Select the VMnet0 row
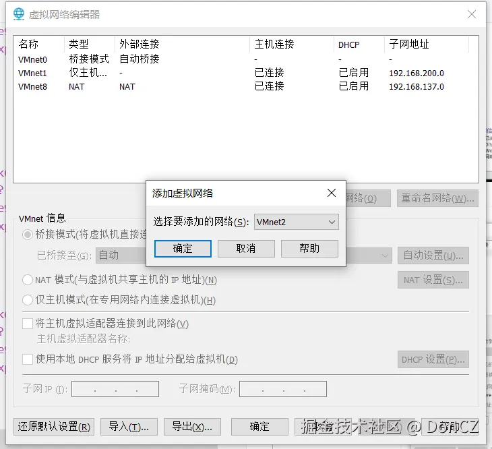492x449 pixels. click(x=246, y=59)
